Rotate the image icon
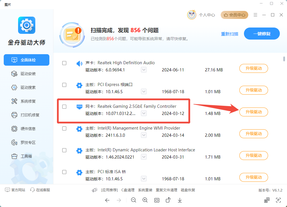Image resolution: width=287 pixels, height=207 pixels. (x=168, y=200)
